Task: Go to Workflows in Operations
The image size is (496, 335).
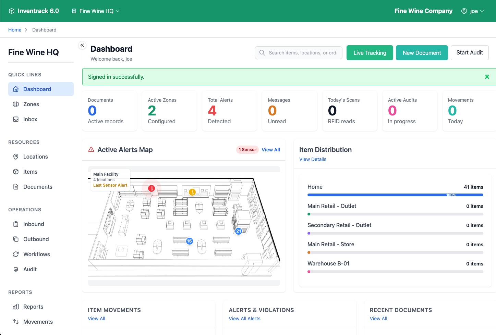Action: click(x=36, y=254)
